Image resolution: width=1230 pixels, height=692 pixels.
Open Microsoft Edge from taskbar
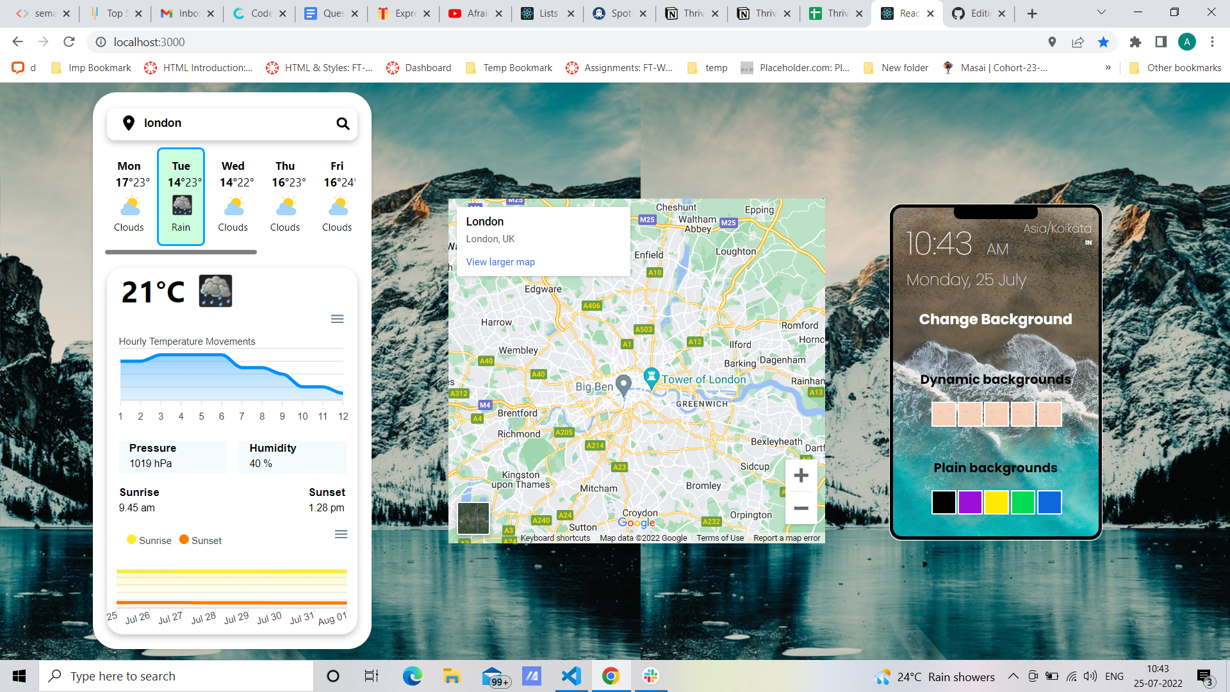(412, 676)
